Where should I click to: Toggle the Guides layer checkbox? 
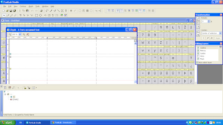tap(198, 53)
